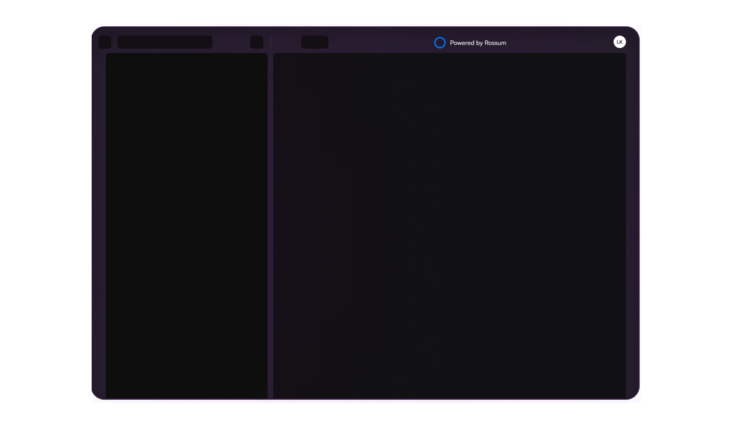Screen dimensions: 733x427
Task: Click the thin vertical divider in header
Action: pyautogui.click(x=271, y=42)
